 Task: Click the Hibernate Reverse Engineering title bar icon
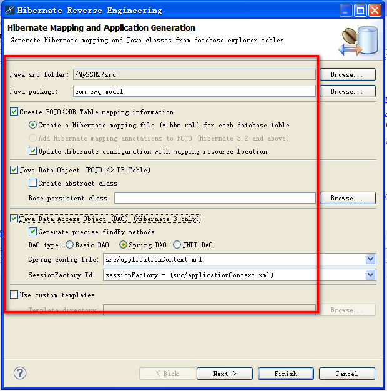[x=9, y=11]
